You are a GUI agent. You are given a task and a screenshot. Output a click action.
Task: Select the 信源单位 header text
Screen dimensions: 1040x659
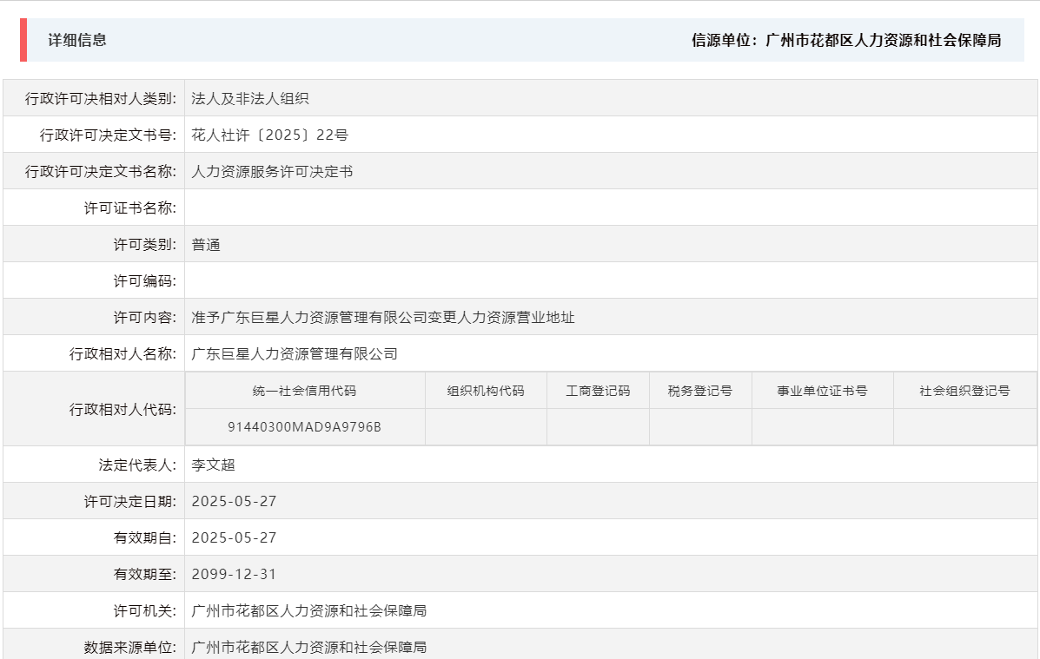[x=845, y=40]
